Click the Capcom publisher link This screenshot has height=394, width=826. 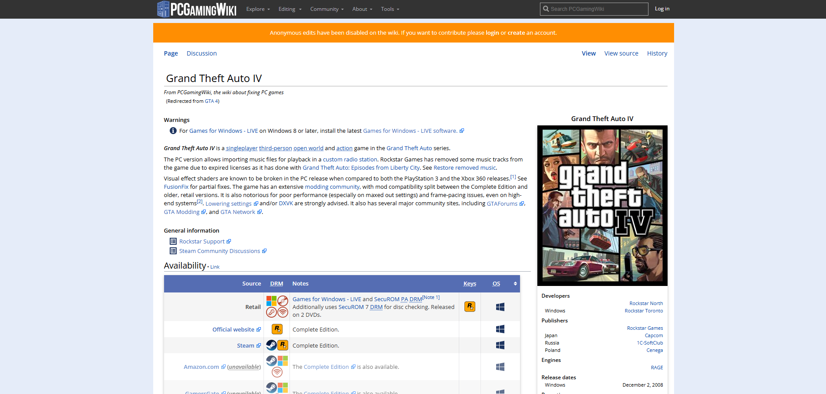[654, 336]
